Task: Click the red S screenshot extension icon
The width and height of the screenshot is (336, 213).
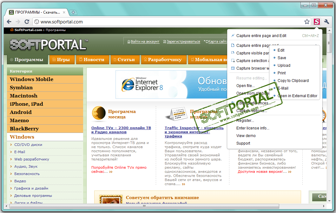Action: coord(317,22)
